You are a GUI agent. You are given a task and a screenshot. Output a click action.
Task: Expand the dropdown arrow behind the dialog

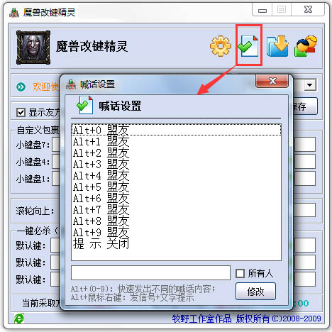[310, 85]
